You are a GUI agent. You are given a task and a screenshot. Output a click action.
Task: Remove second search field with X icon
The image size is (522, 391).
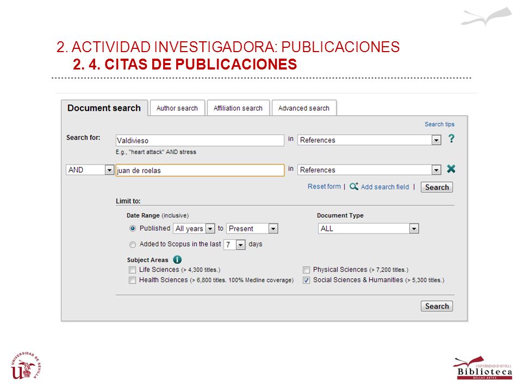click(451, 169)
